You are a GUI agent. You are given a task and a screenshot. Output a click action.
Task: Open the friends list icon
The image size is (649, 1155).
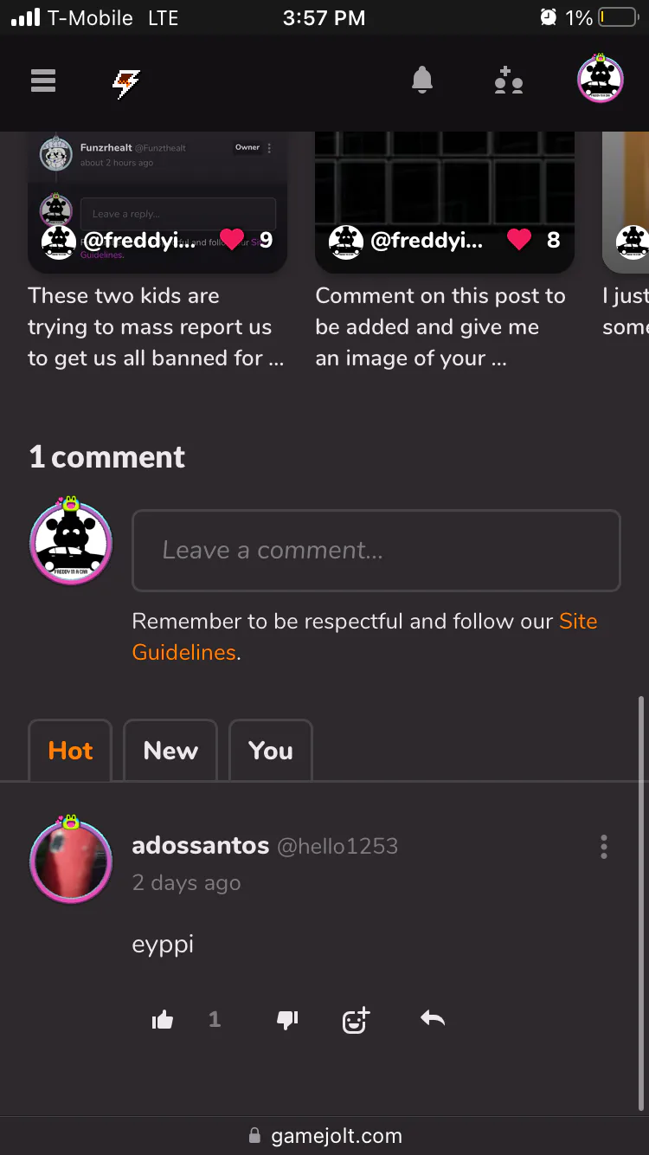pos(509,81)
